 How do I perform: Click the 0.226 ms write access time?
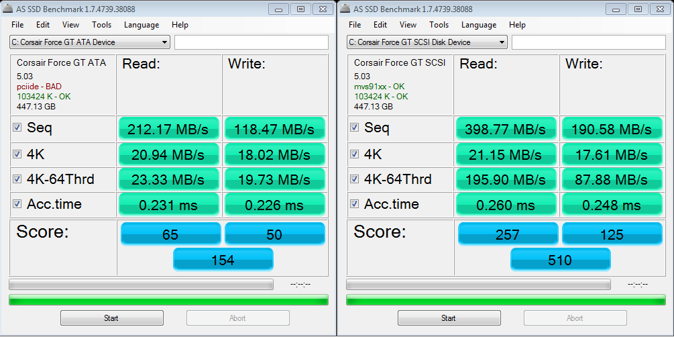pos(275,205)
